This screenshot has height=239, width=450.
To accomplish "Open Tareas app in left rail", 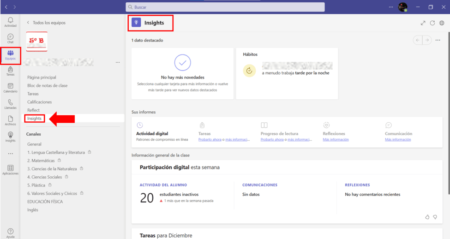I will point(10,71).
